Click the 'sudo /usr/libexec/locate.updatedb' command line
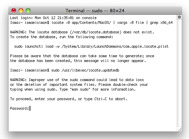Image resolution: width=189 pixels, height=139 pixels. coord(64,70)
